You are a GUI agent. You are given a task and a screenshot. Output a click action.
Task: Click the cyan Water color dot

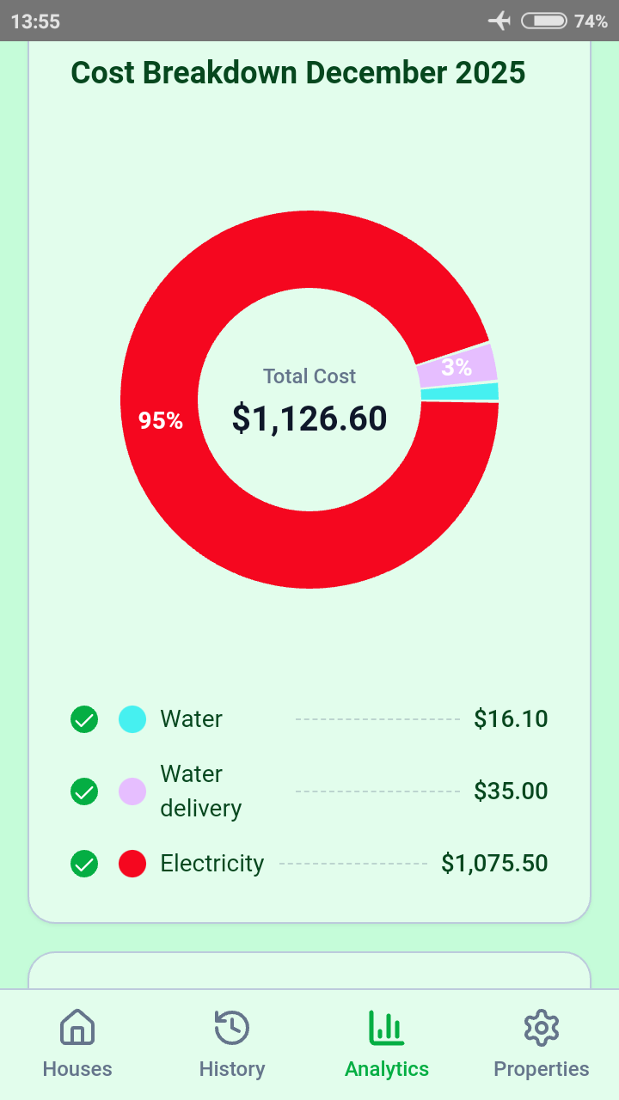(132, 719)
